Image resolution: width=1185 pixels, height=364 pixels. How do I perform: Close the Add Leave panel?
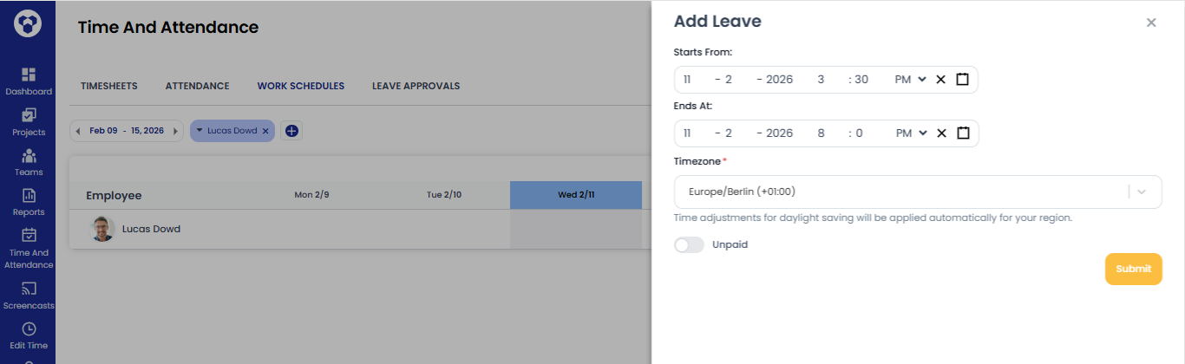coord(1151,23)
